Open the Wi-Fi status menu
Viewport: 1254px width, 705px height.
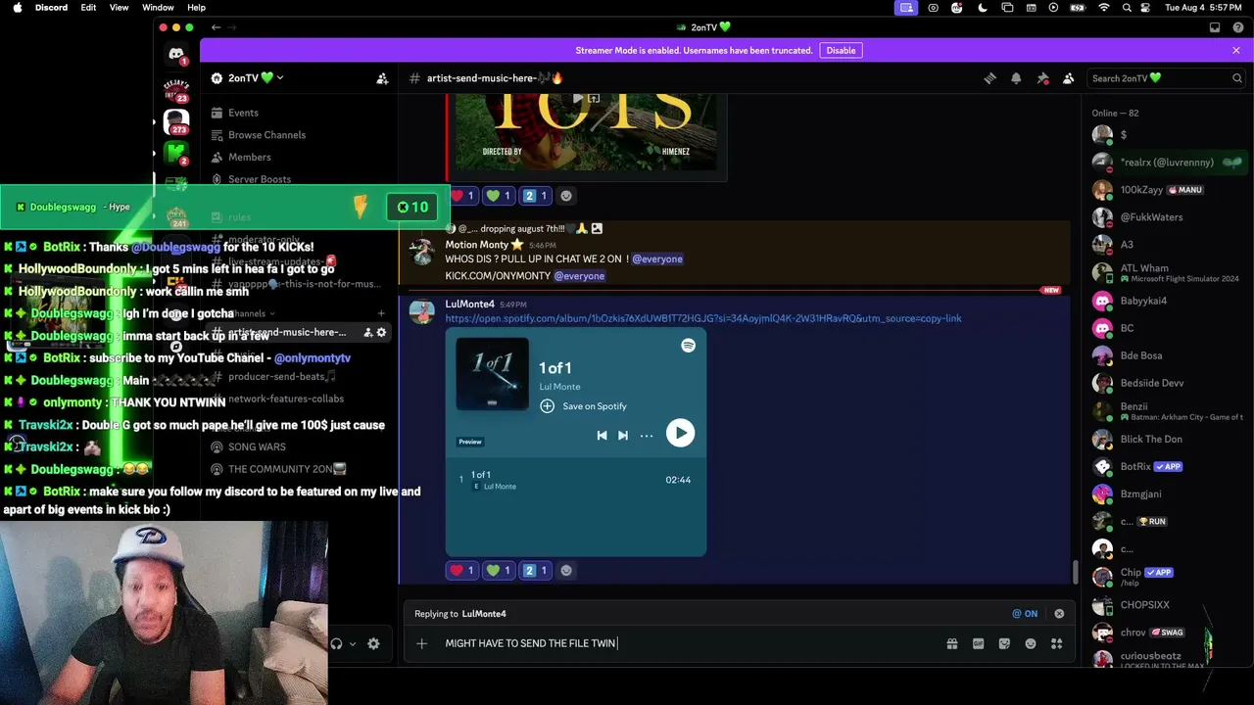pyautogui.click(x=1104, y=8)
